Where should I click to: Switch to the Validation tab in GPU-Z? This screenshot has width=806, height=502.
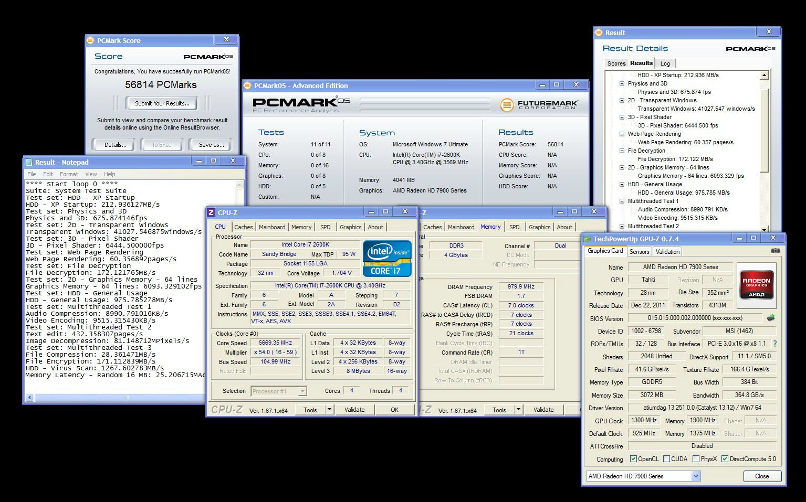pyautogui.click(x=667, y=252)
